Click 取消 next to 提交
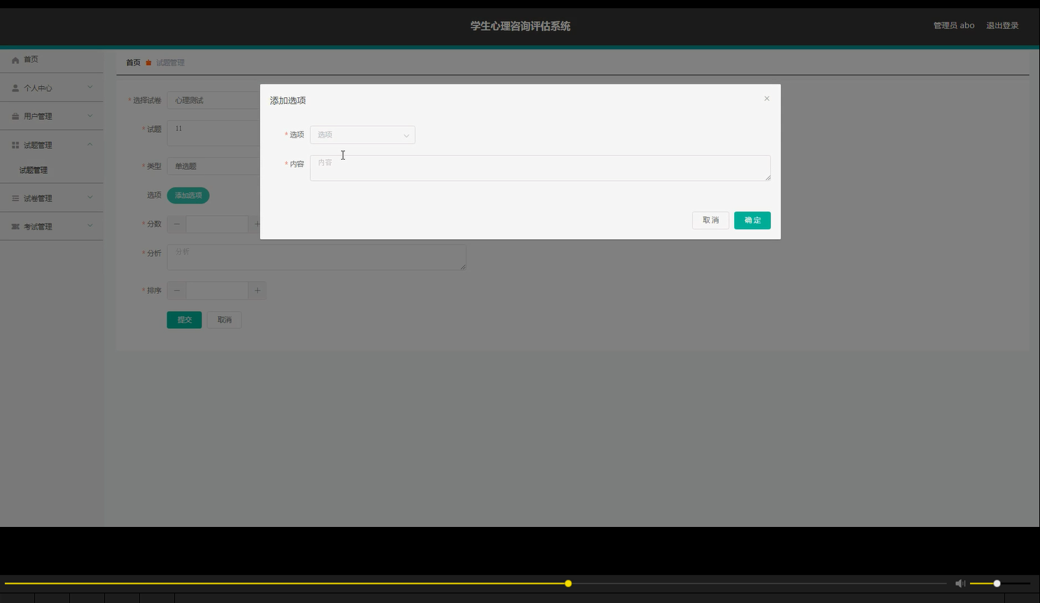 click(x=224, y=319)
